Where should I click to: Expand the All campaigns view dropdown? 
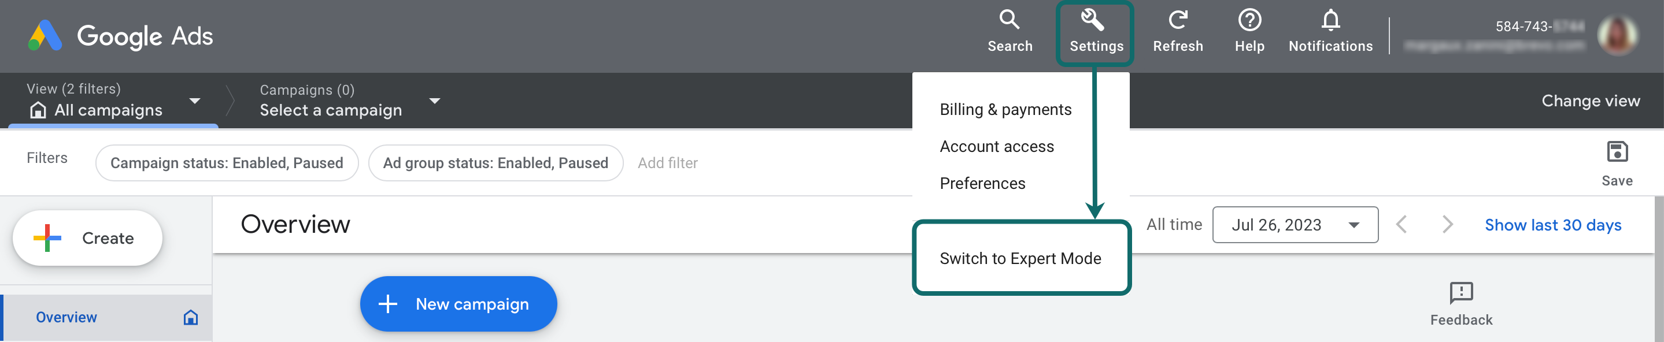click(194, 101)
